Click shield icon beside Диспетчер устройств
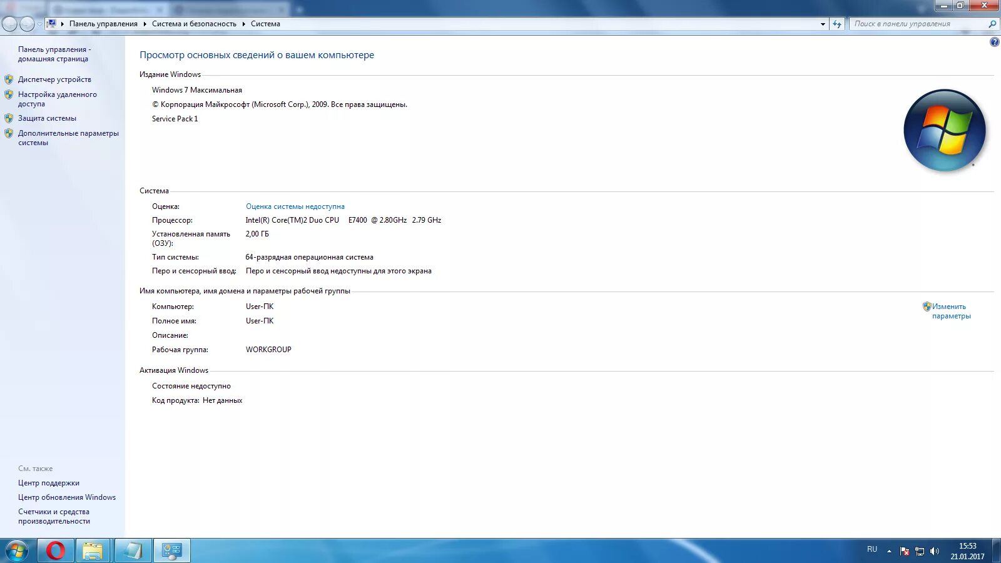Screen dimensions: 1001x563 point(9,79)
